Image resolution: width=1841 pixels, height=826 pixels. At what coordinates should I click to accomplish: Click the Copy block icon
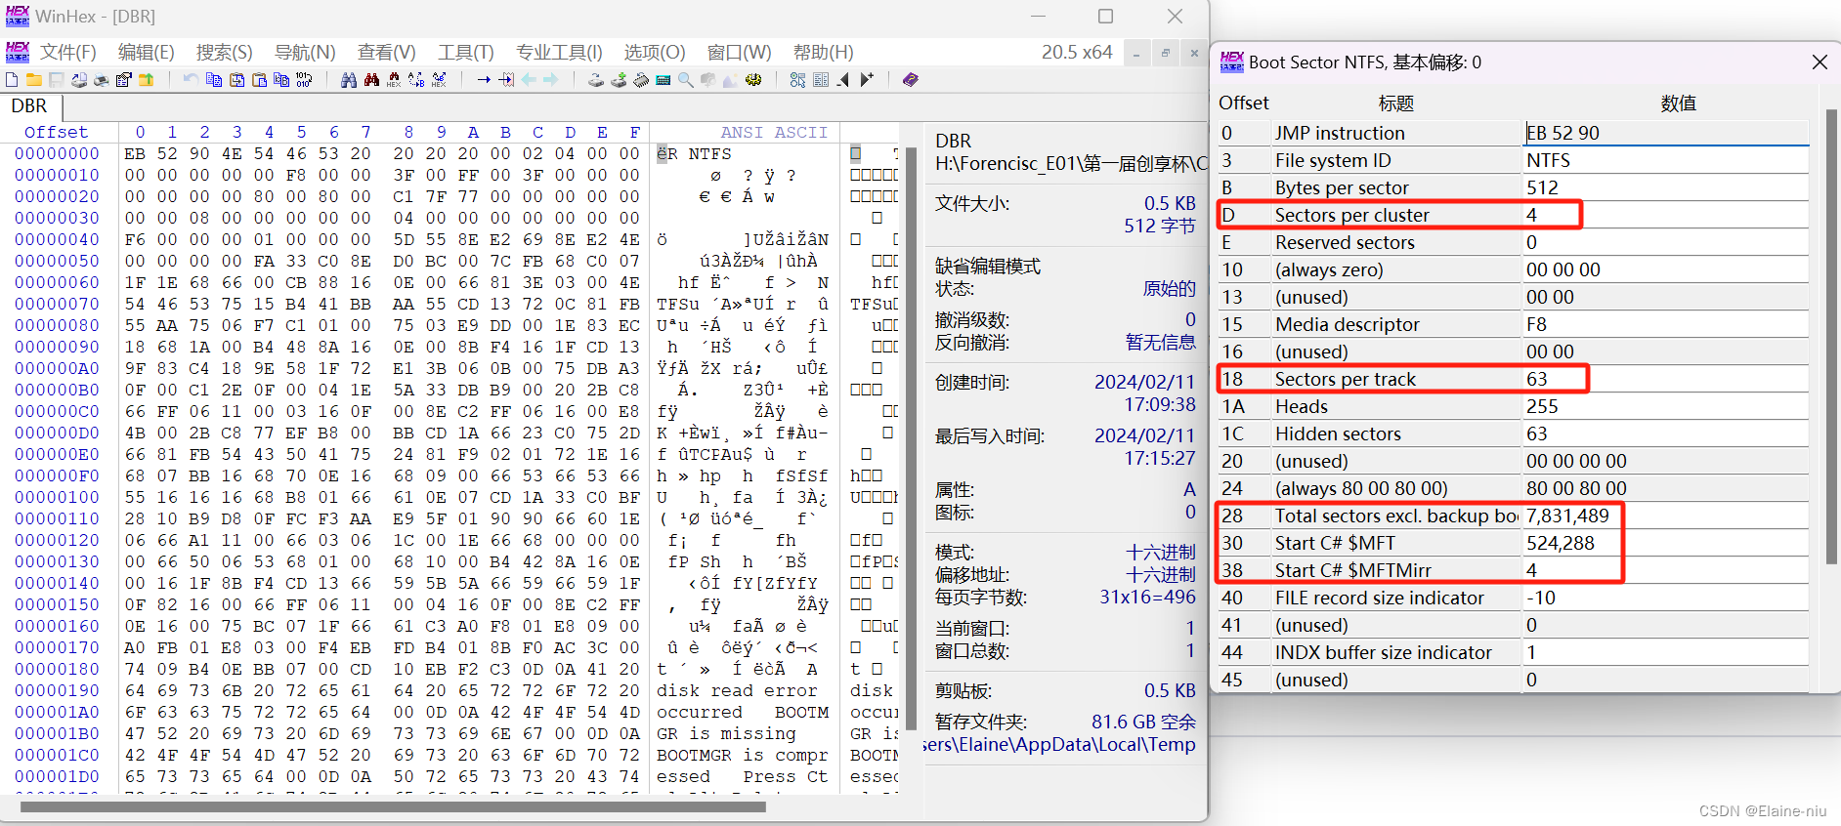click(x=213, y=80)
